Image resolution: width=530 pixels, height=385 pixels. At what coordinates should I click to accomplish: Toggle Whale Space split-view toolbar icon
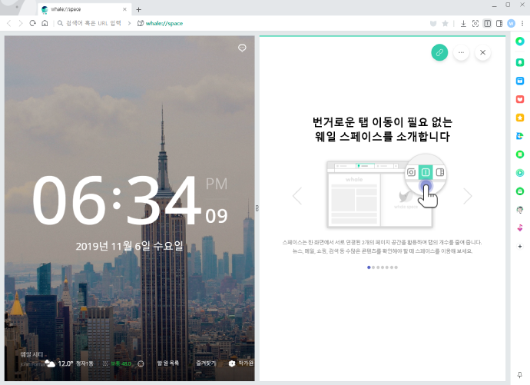point(488,23)
